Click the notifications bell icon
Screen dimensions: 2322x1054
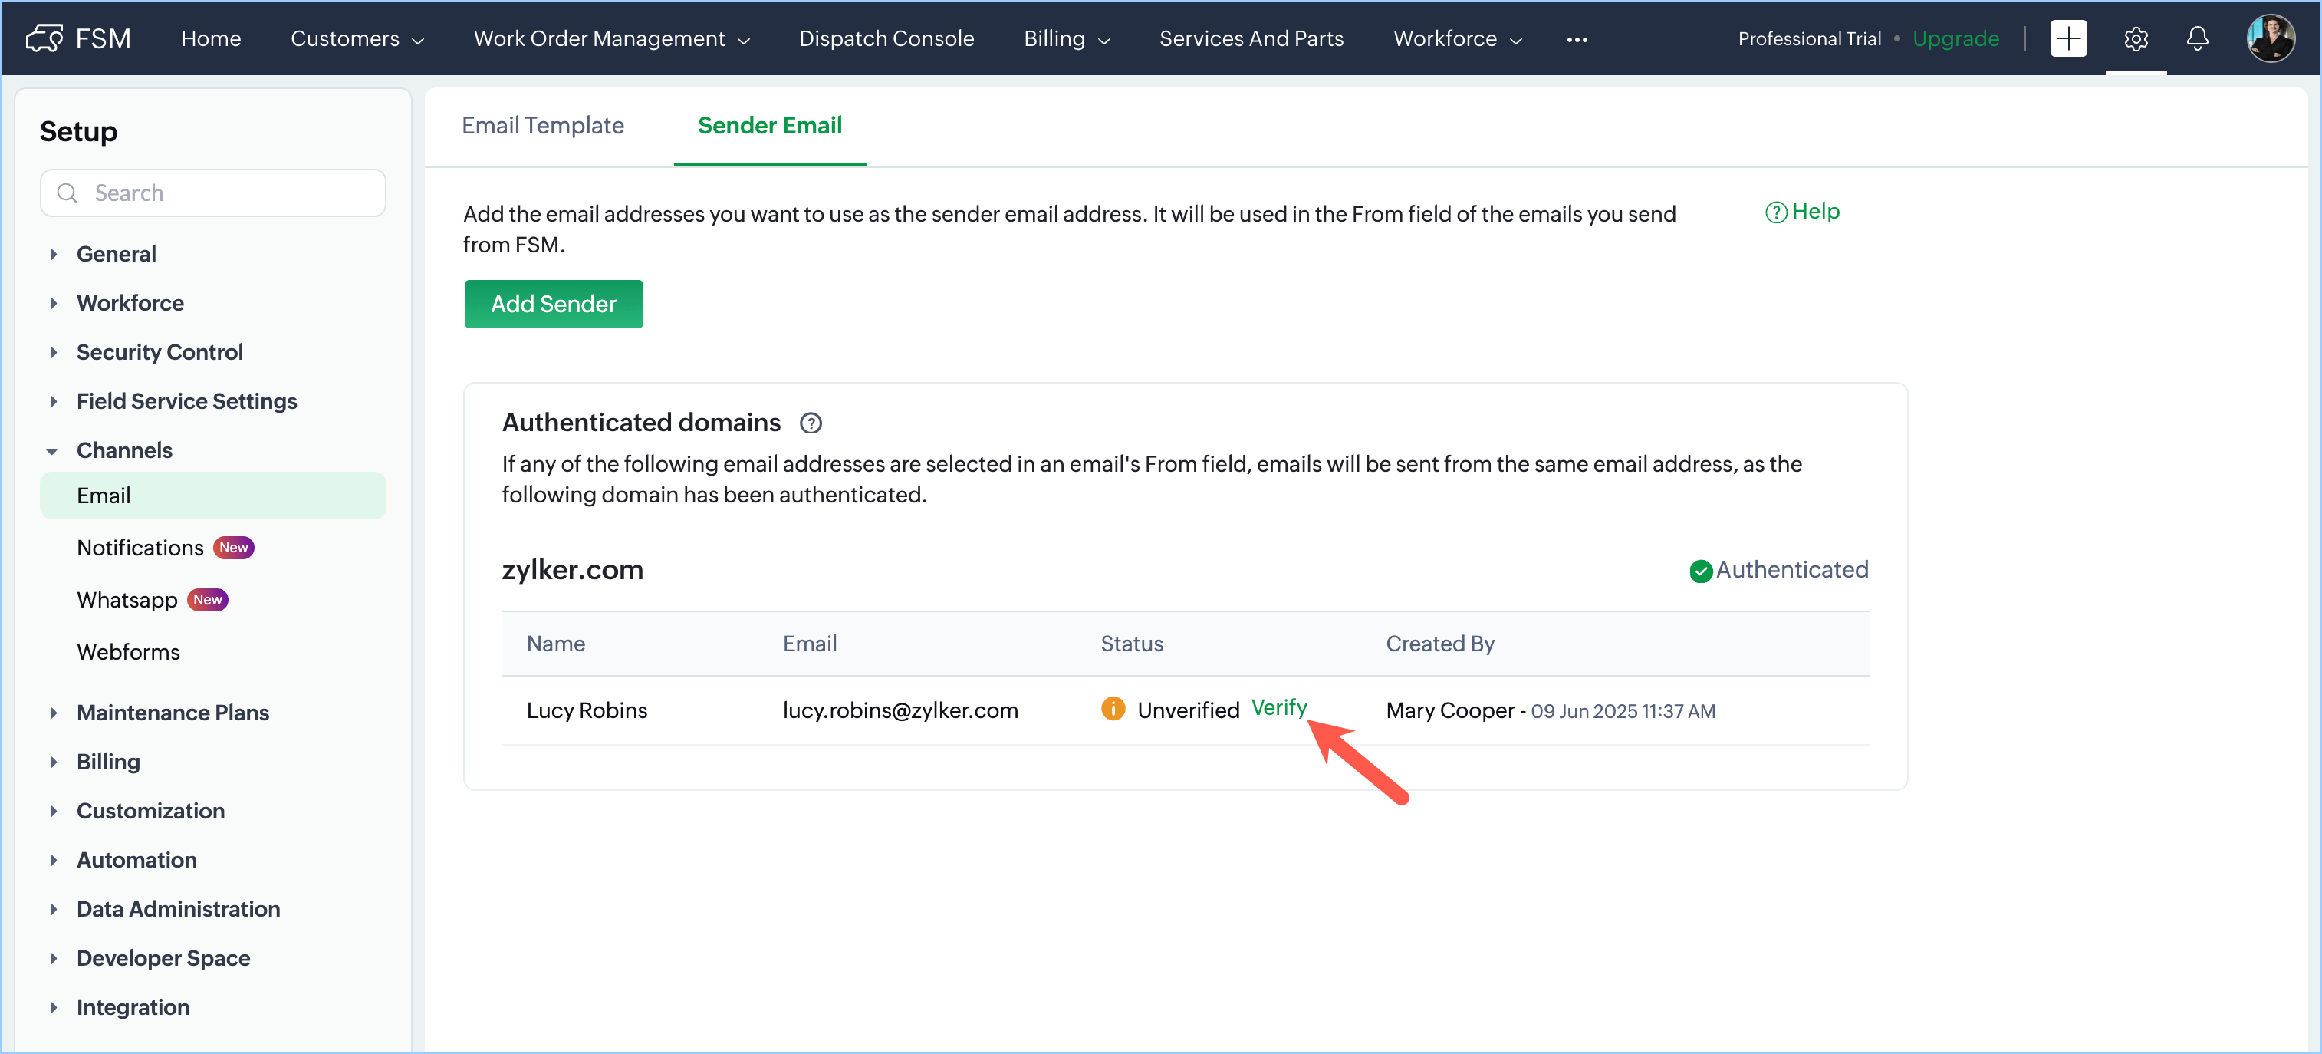click(2197, 38)
